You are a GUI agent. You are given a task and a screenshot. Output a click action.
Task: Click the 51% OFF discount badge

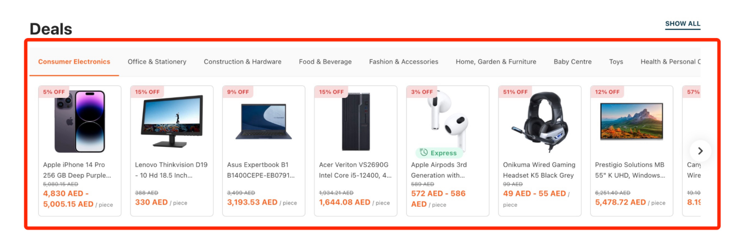click(515, 92)
